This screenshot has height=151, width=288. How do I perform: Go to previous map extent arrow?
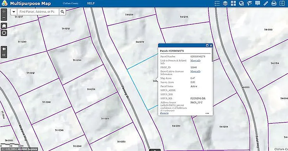point(4,48)
